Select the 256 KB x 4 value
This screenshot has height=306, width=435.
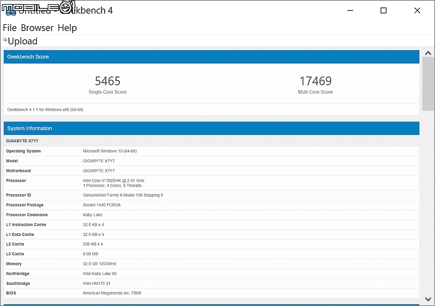[x=93, y=244]
